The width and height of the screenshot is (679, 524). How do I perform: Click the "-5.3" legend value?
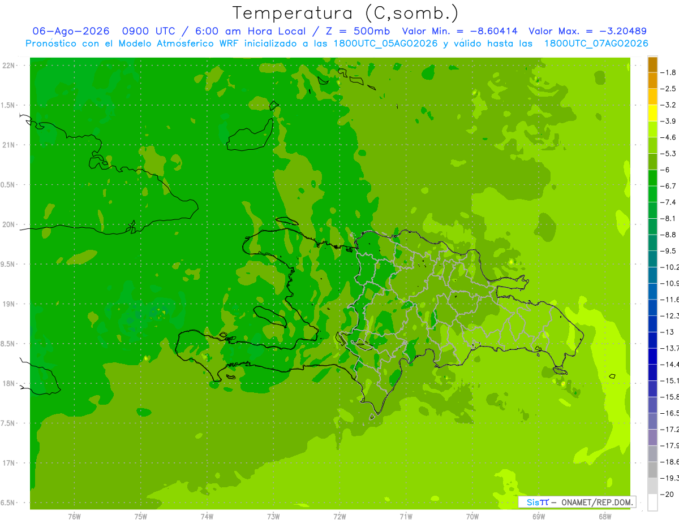[668, 153]
